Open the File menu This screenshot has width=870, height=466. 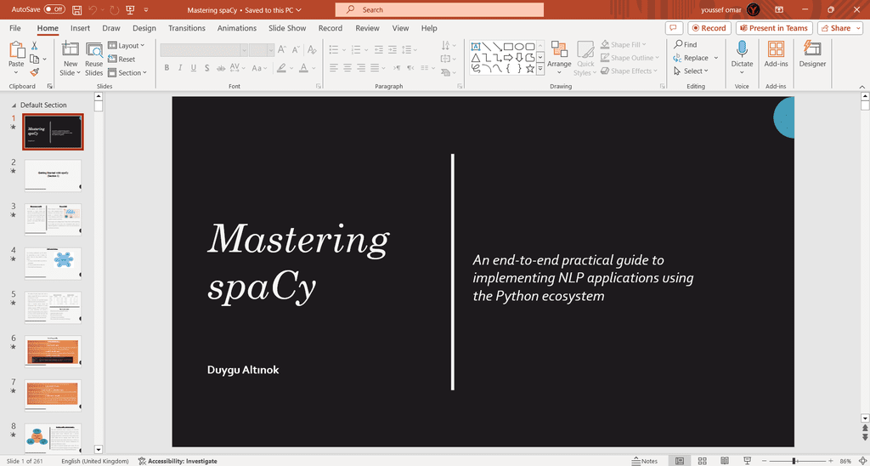tap(15, 28)
